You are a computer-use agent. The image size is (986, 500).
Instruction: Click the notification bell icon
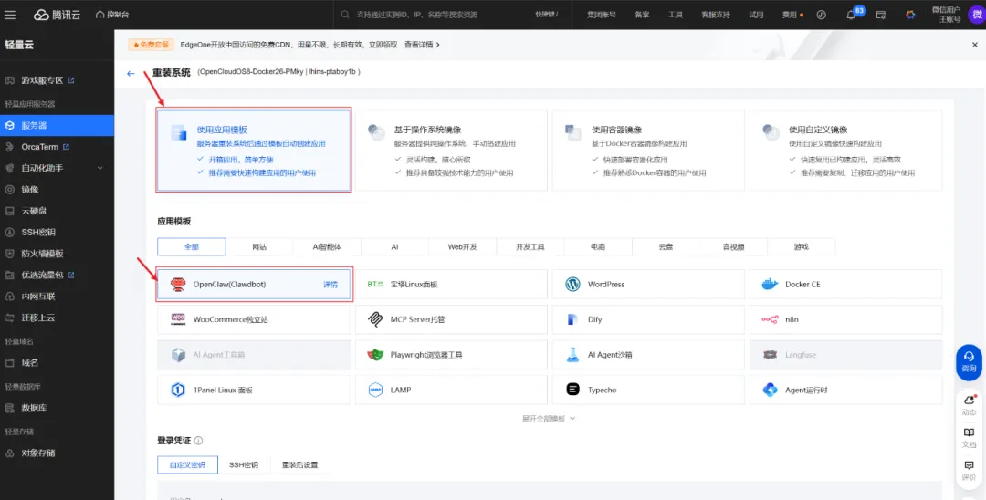[x=850, y=15]
